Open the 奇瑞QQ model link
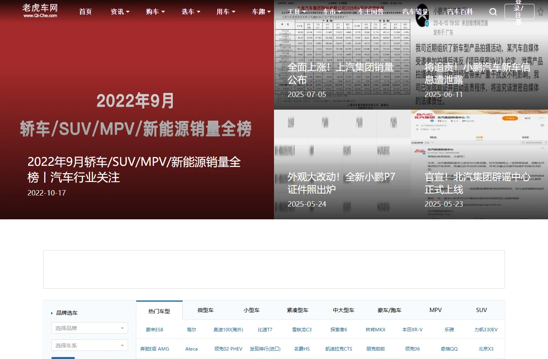Viewport: 548px width, 359px height. [x=449, y=349]
